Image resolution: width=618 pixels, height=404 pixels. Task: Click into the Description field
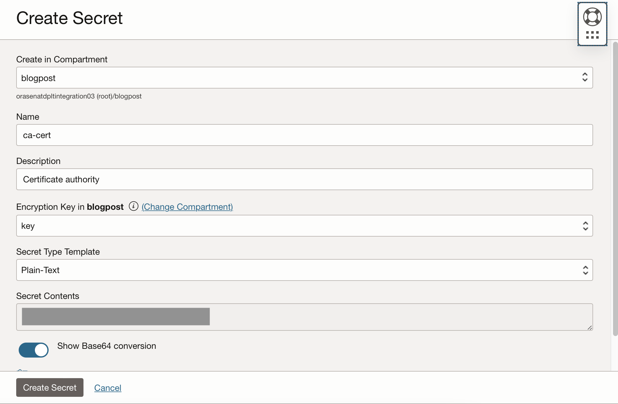[304, 179]
